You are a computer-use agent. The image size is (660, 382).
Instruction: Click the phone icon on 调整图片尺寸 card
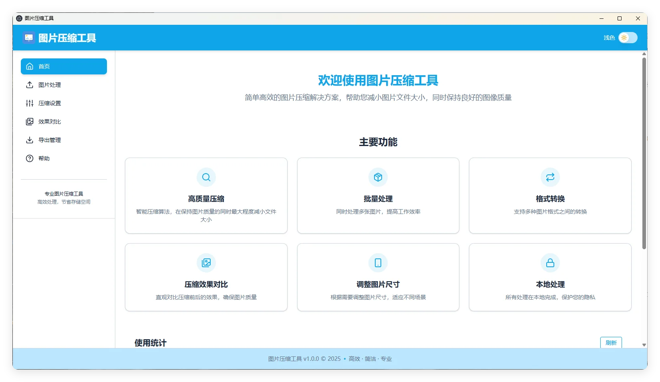[378, 263]
